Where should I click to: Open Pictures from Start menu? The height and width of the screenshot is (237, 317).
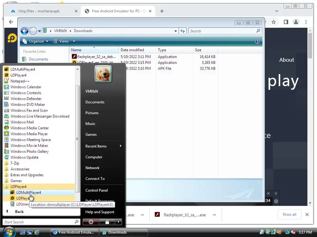coord(92,113)
